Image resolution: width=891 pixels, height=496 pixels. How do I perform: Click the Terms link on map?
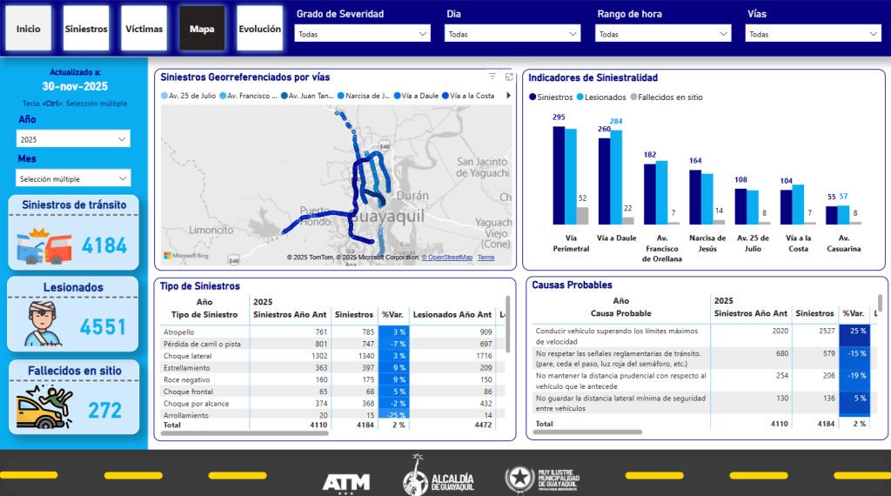[x=486, y=258]
